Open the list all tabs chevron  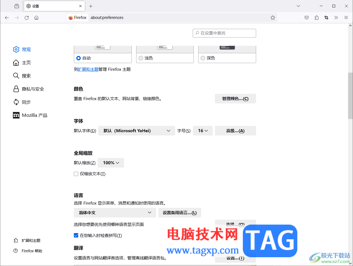tap(298, 6)
